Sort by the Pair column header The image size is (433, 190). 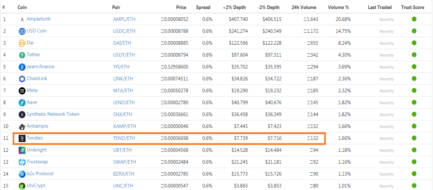(x=116, y=7)
